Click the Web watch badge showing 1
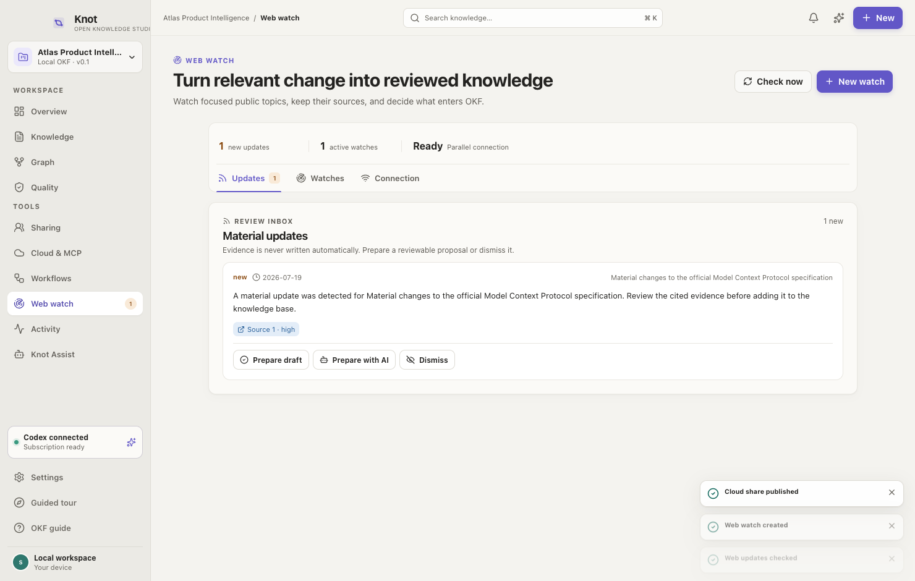 tap(130, 303)
